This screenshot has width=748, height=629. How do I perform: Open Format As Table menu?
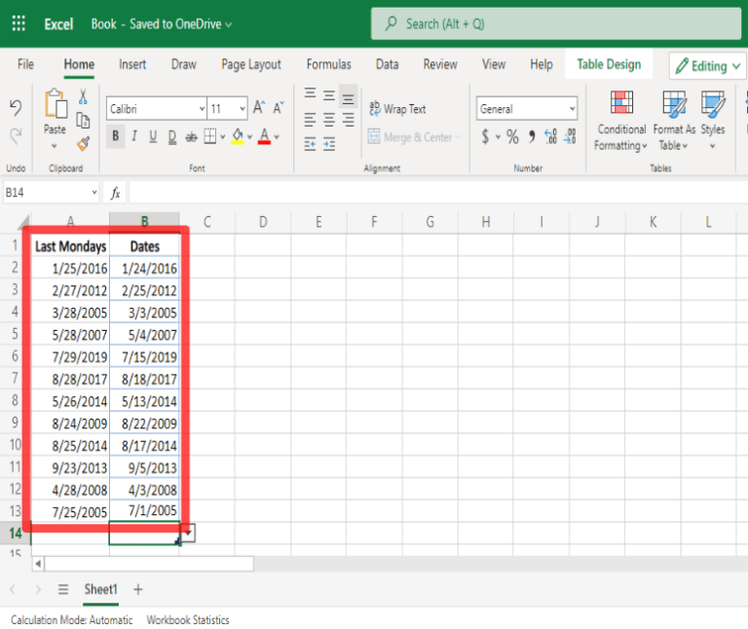tap(674, 121)
